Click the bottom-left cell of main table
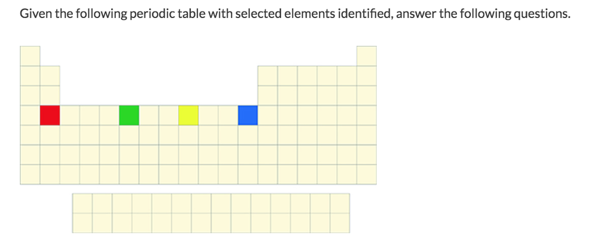The width and height of the screenshot is (596, 252). [30, 175]
